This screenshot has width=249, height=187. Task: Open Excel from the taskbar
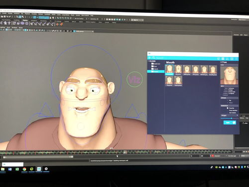(17, 169)
